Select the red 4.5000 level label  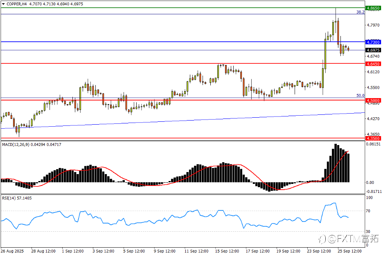point(373,100)
